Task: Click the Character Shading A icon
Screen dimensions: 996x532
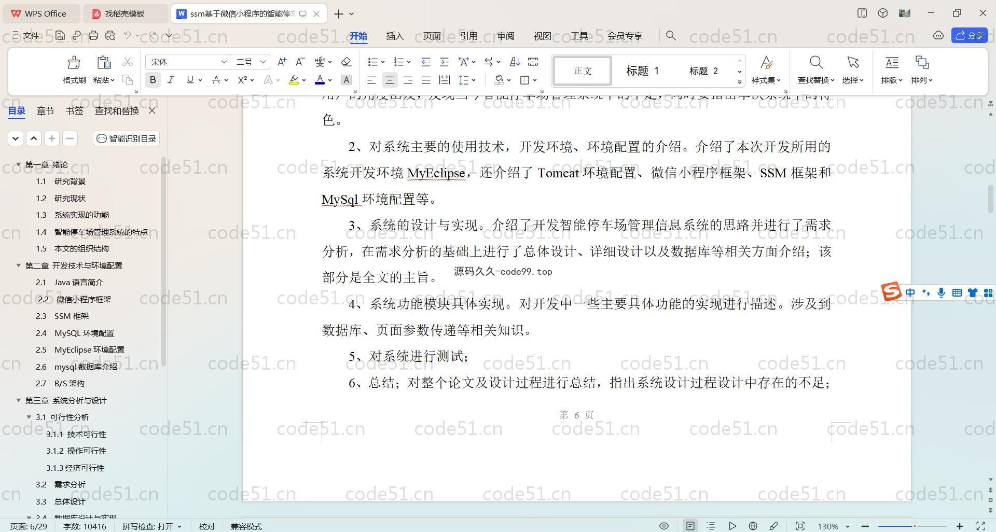Action: [x=347, y=80]
